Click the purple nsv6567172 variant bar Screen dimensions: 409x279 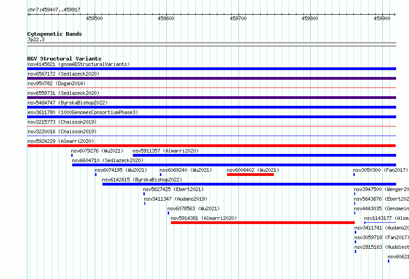click(211, 78)
